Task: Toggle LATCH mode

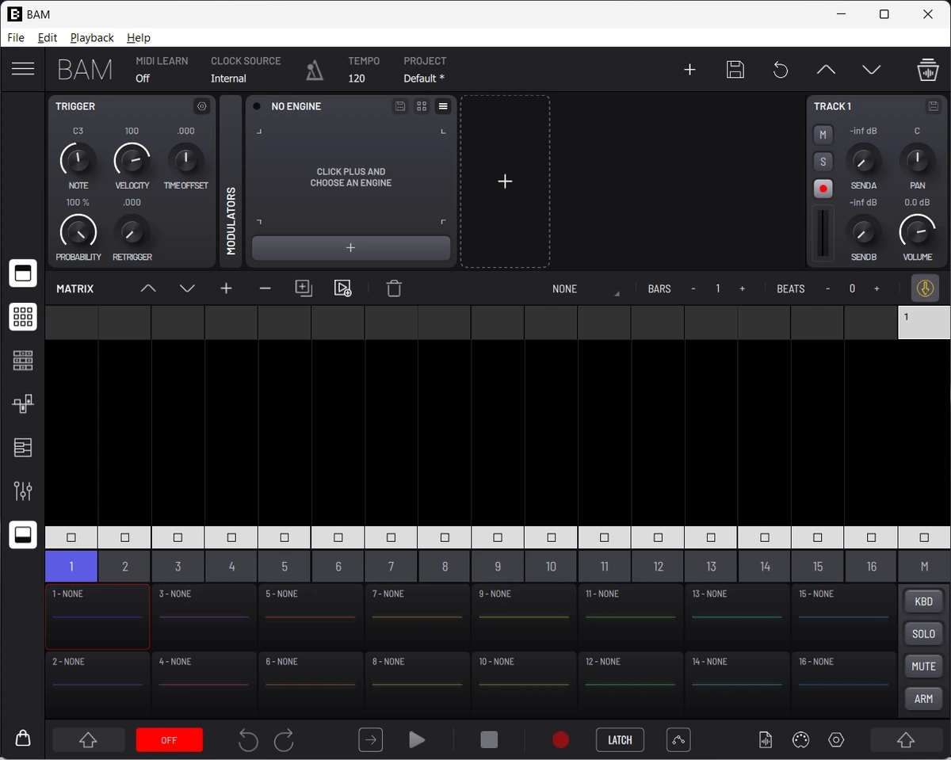Action: (620, 740)
